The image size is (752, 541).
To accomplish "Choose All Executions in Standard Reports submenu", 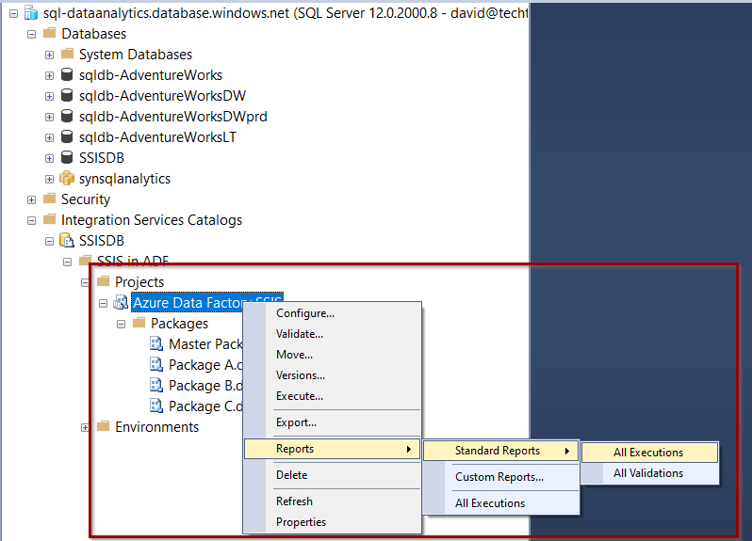I will 650,453.
